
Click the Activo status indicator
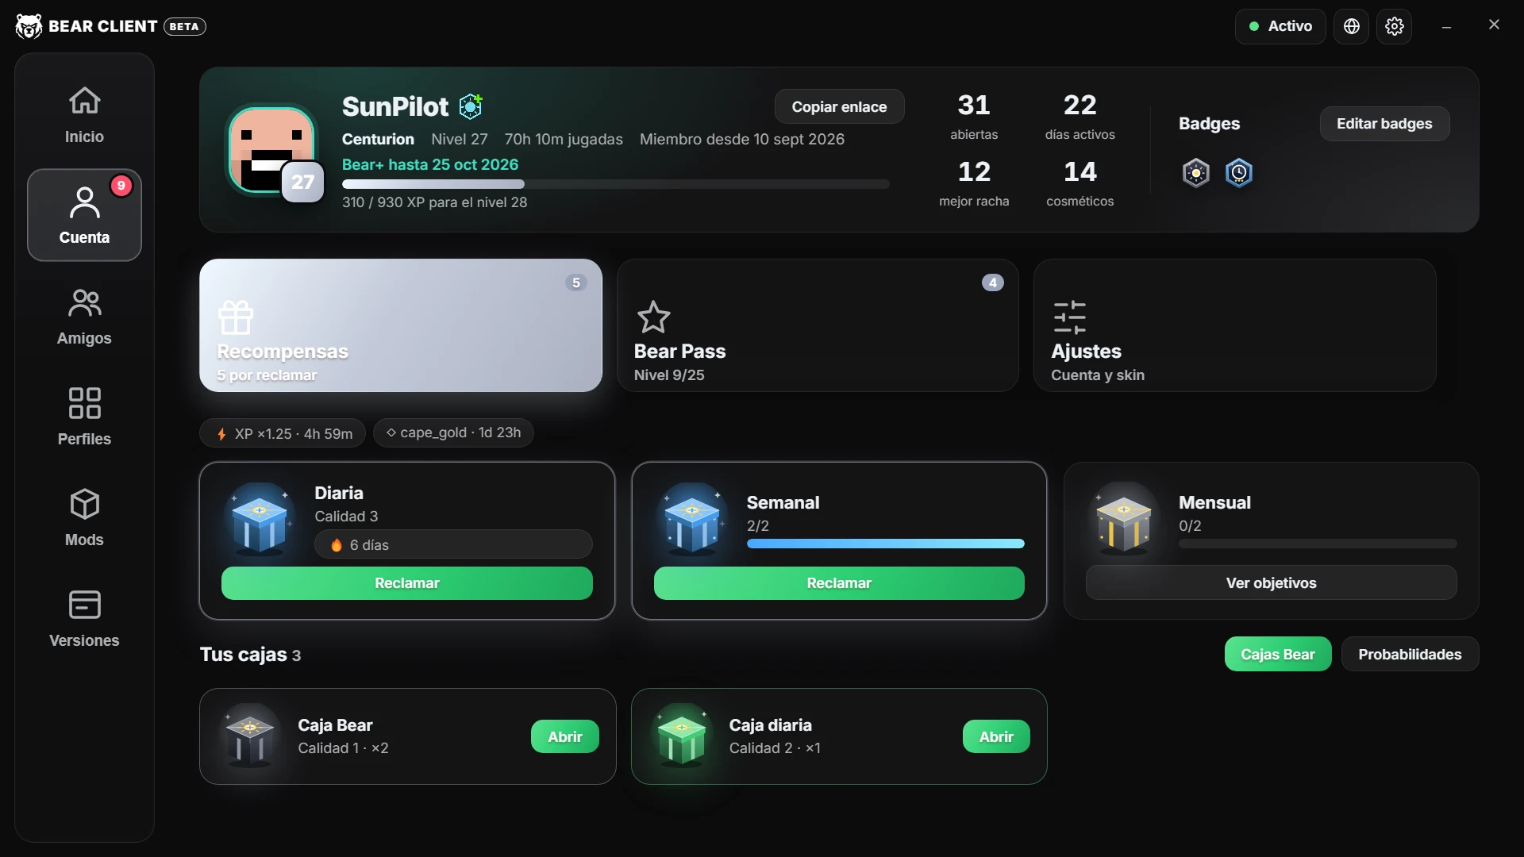(x=1280, y=26)
